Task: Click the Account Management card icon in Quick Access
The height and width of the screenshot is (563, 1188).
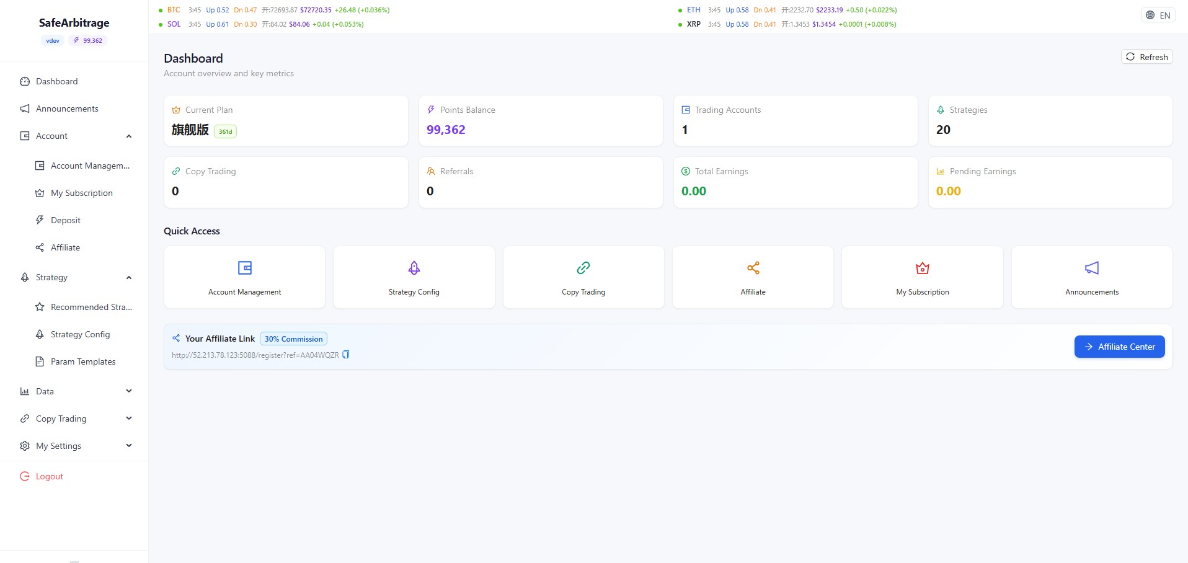Action: 244,268
